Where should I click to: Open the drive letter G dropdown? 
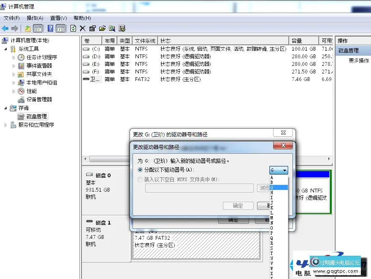coord(284,170)
